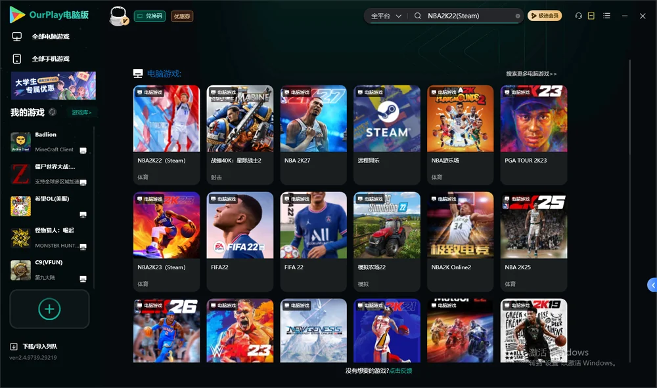Open the list menu icon in title bar
This screenshot has height=388, width=657.
pos(606,16)
